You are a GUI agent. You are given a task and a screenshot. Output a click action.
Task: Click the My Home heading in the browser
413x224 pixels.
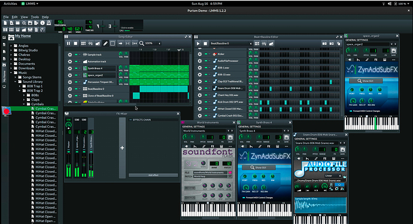[23, 36]
